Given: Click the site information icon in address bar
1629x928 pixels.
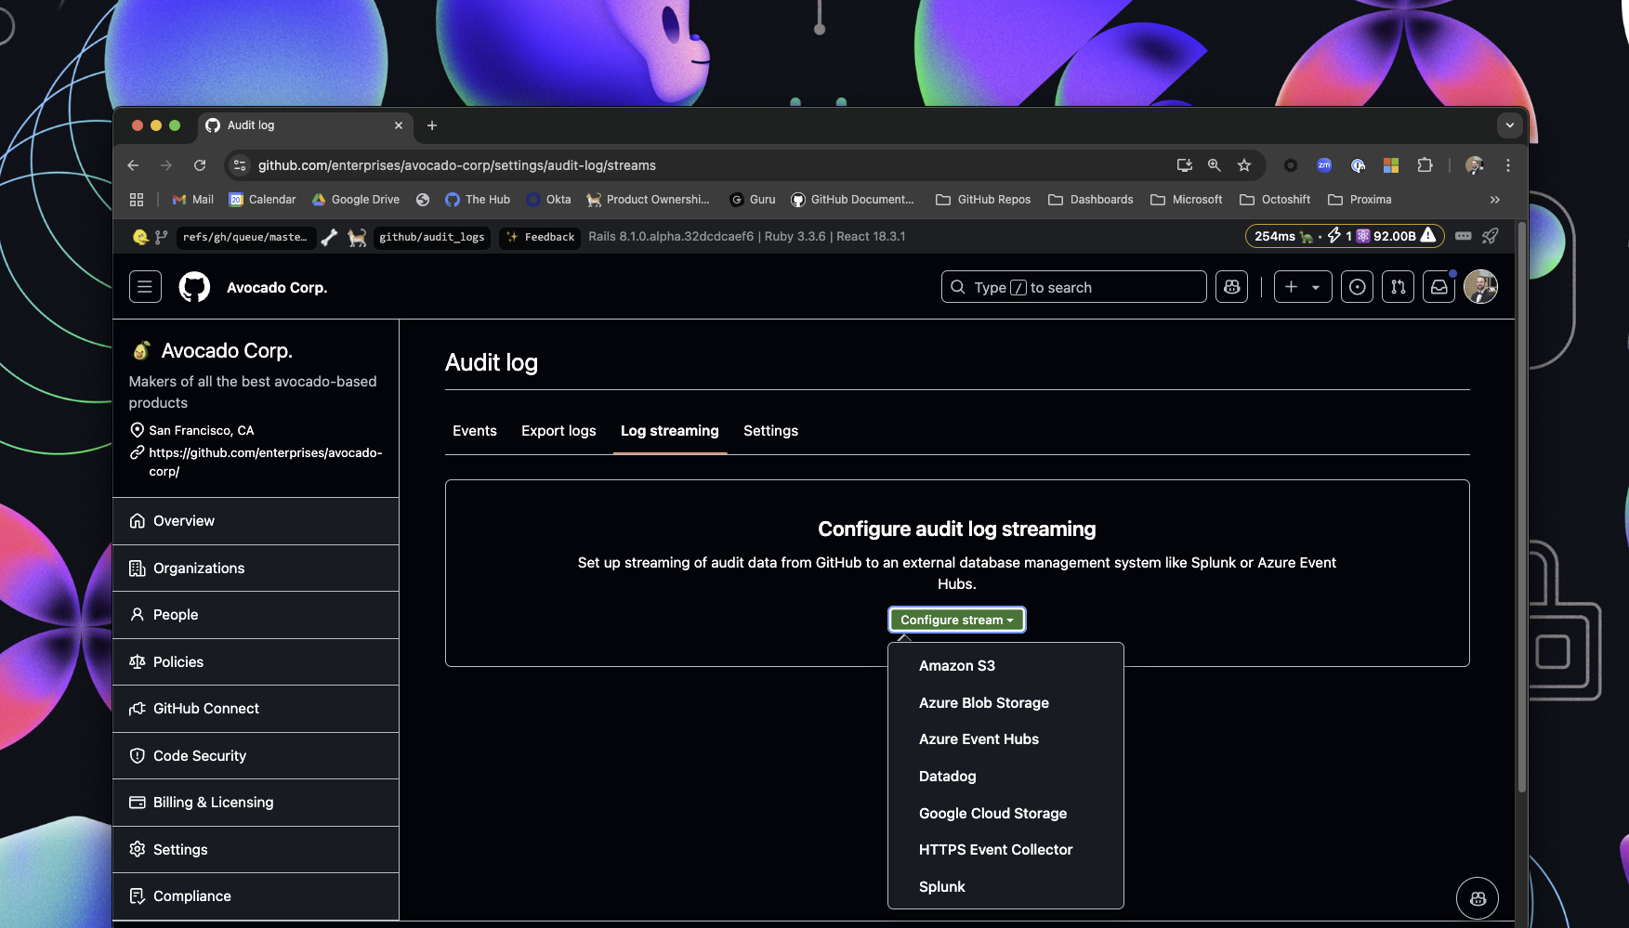Looking at the screenshot, I should (x=240, y=165).
